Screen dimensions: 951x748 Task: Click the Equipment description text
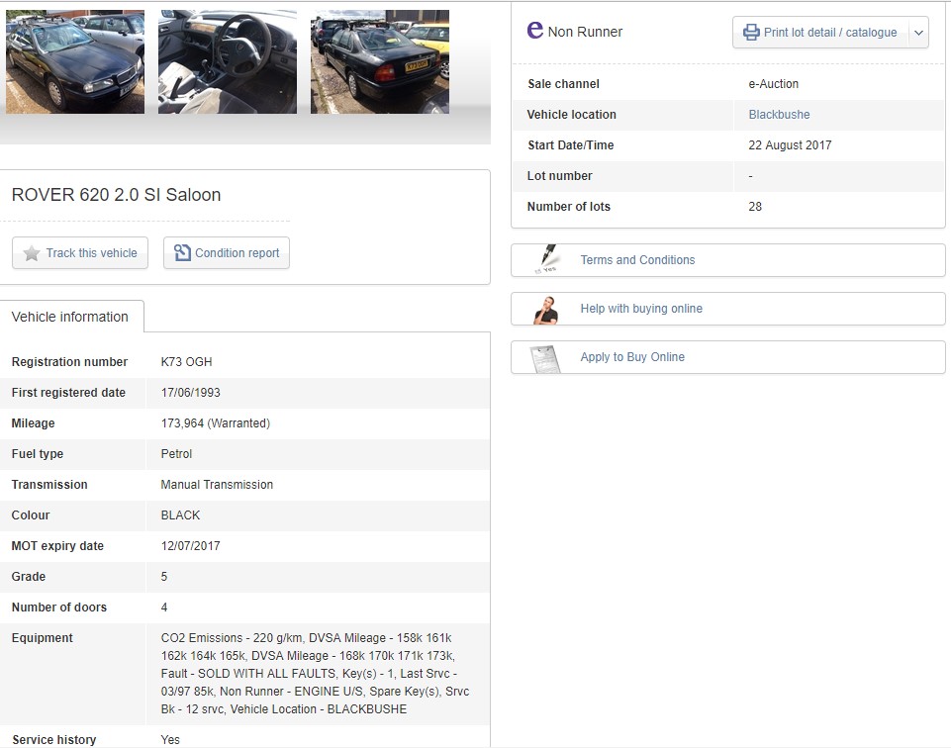[315, 674]
